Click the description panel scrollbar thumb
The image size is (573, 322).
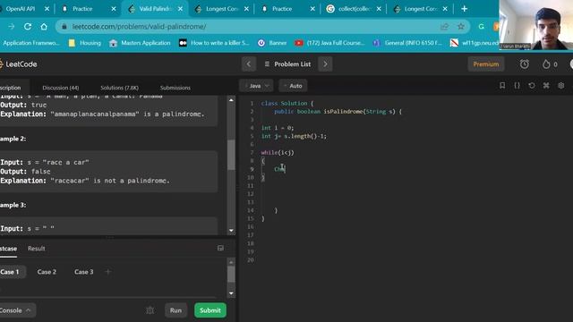[231, 155]
